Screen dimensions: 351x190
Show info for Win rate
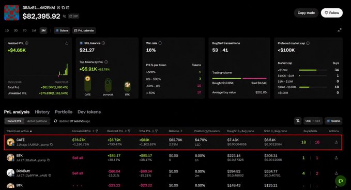[x=160, y=43]
